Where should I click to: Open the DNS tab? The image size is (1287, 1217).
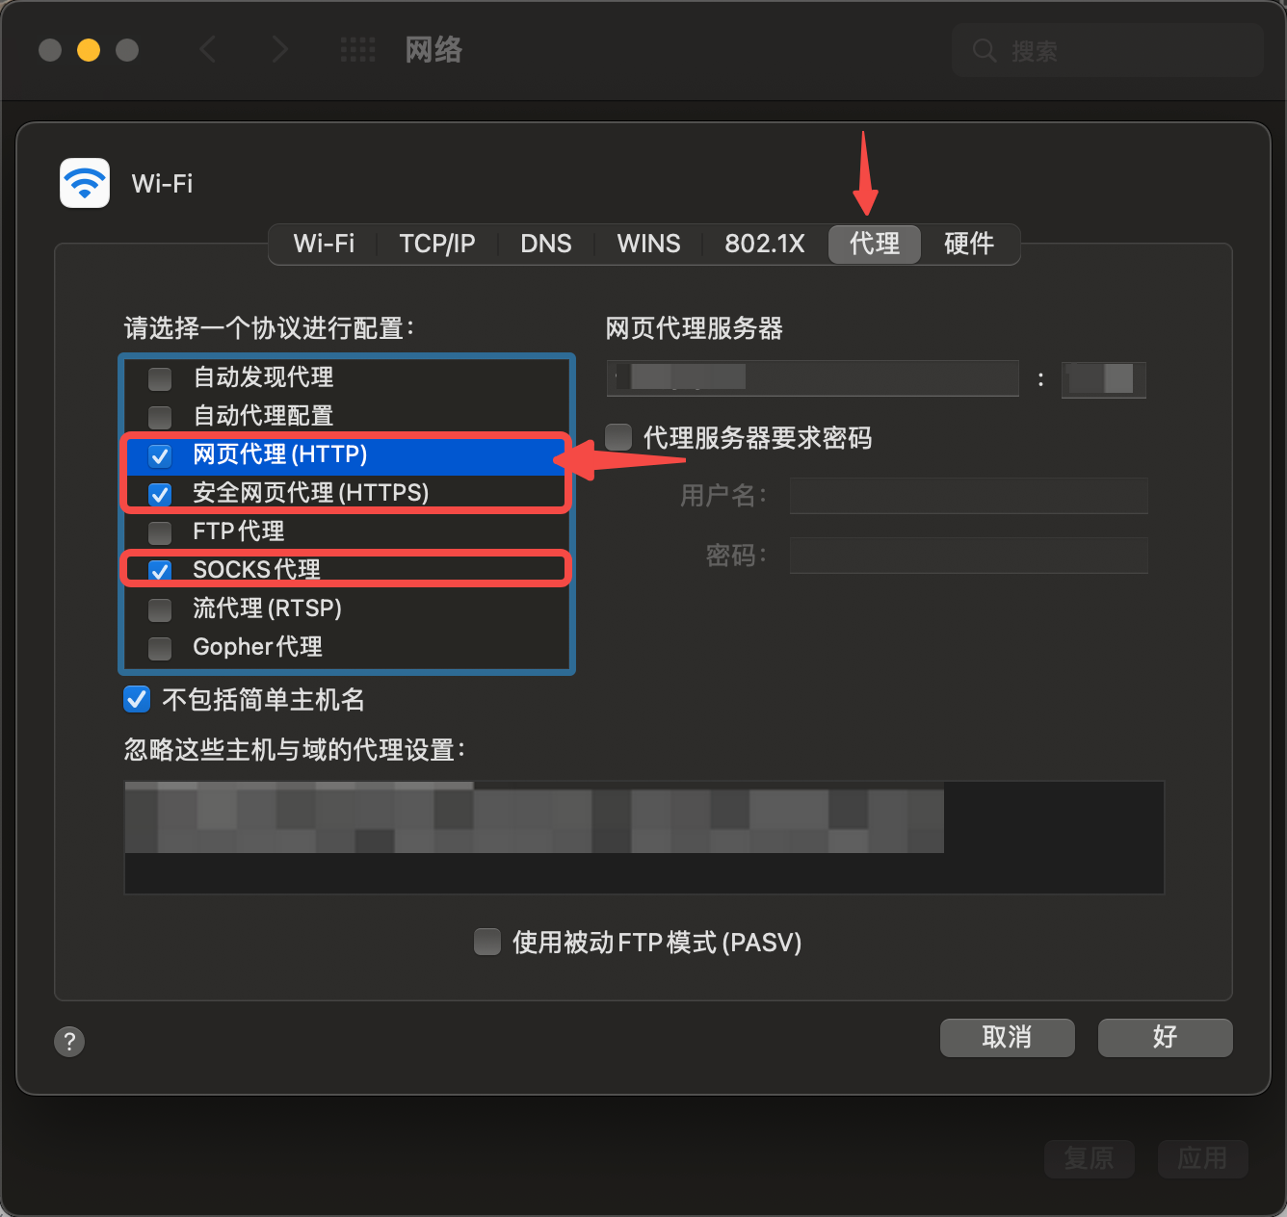(x=546, y=244)
